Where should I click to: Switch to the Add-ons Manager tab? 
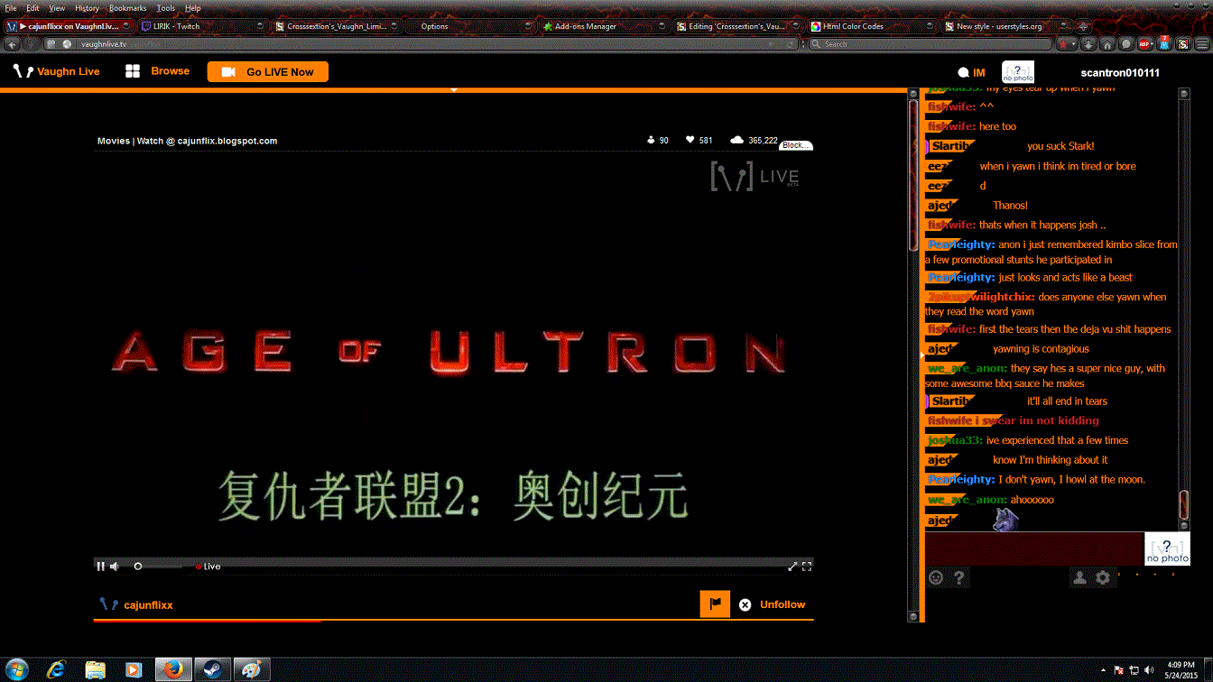point(603,27)
